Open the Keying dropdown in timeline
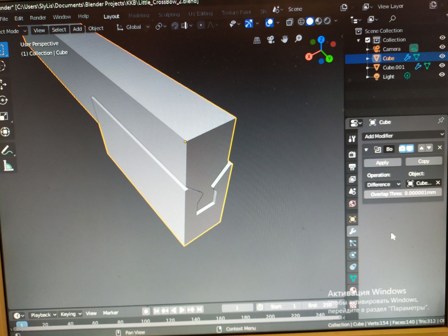 [x=71, y=314]
